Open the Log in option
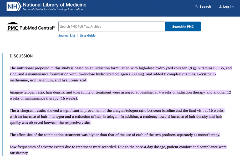240x156 pixels. click(226, 6)
